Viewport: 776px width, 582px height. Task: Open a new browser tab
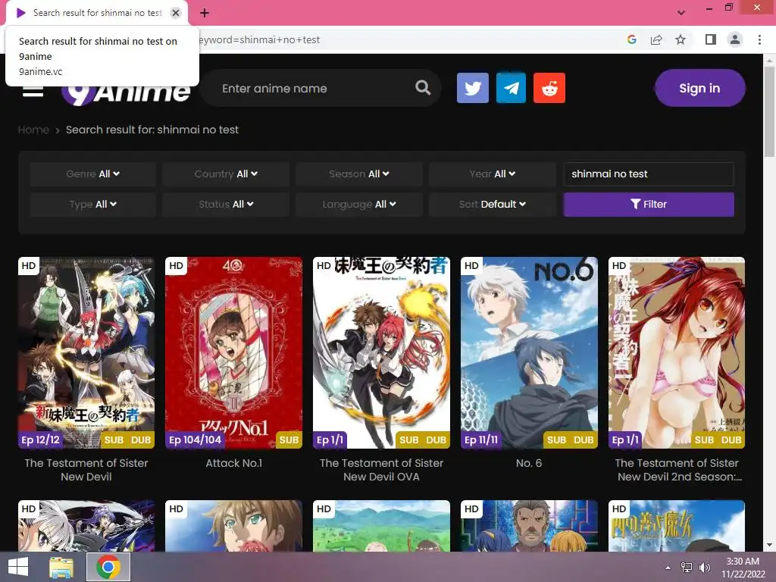[x=205, y=13]
